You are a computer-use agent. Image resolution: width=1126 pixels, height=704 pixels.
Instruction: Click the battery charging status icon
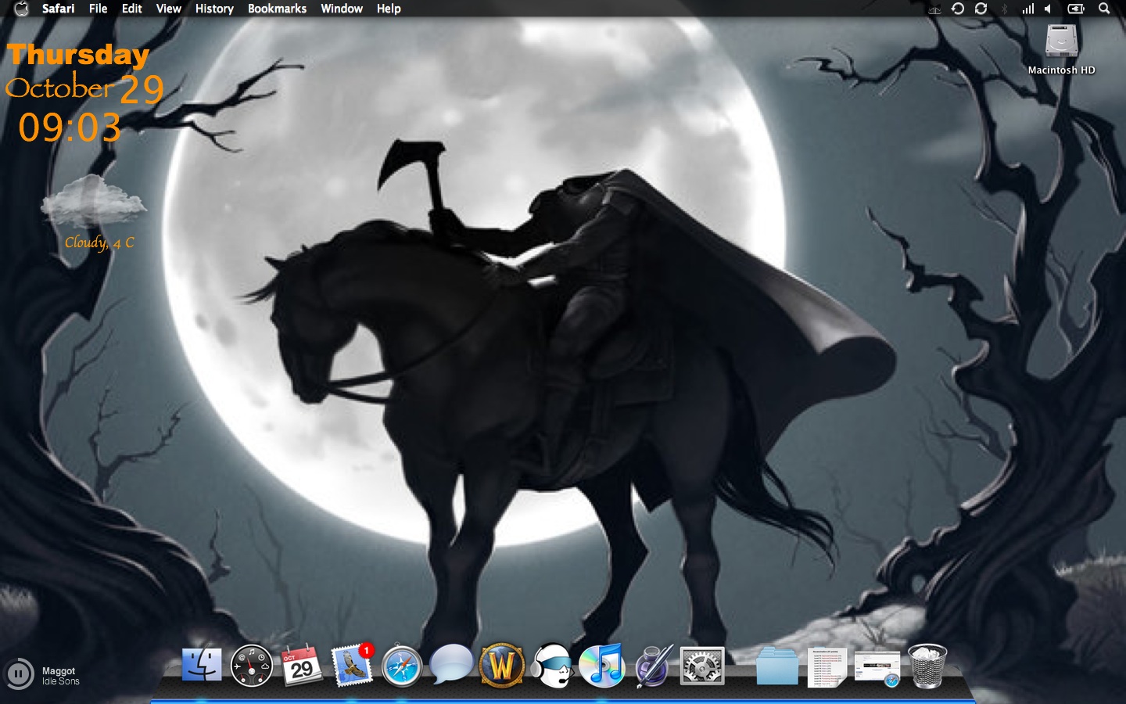(1076, 9)
